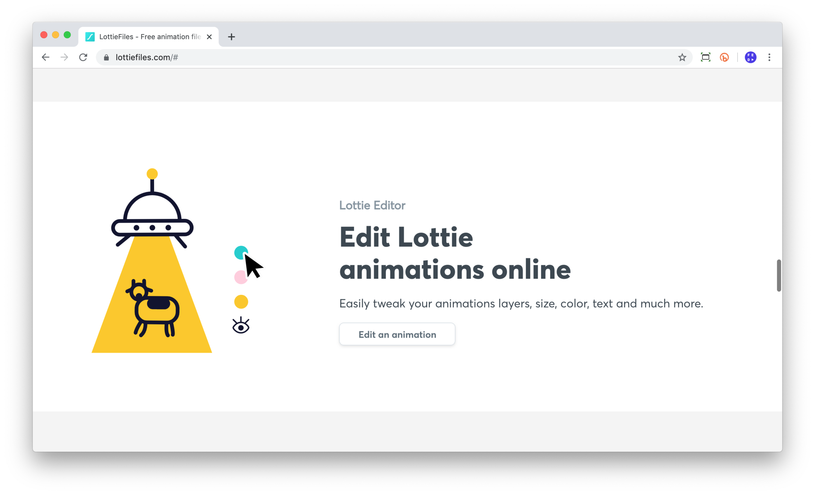
Task: Open the Chrome three-dot menu
Action: (x=770, y=57)
